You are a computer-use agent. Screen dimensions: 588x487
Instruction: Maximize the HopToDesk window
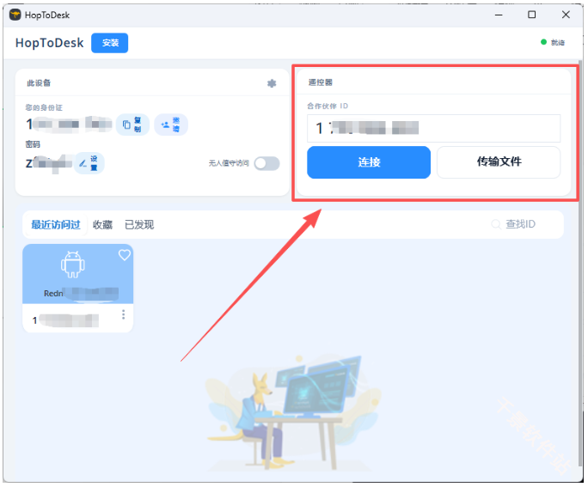coord(532,15)
